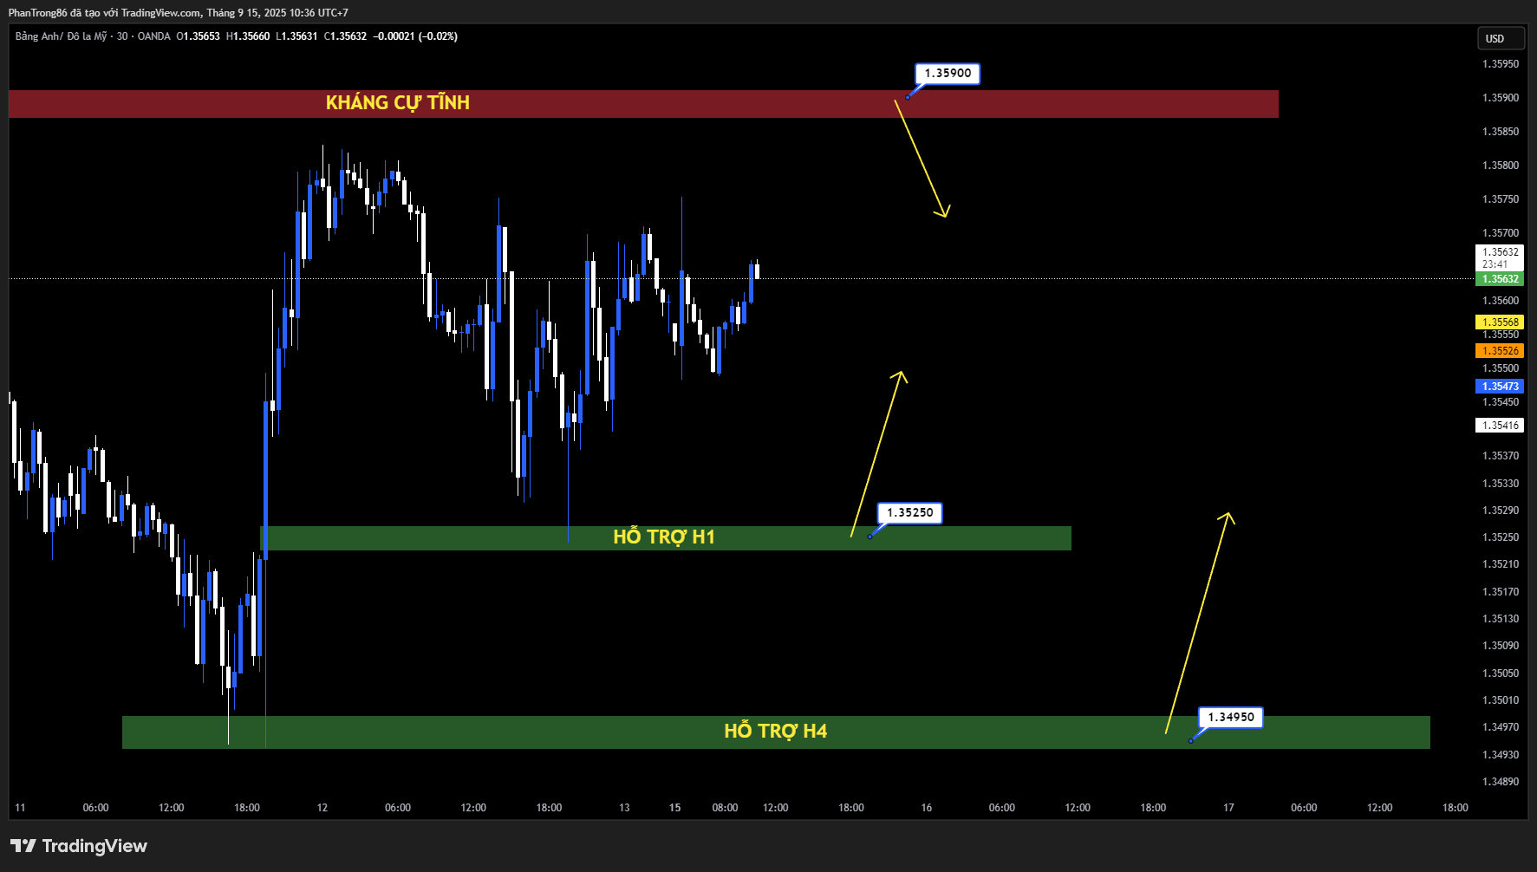Click the open value O1.35653
The height and width of the screenshot is (872, 1537).
click(x=199, y=36)
